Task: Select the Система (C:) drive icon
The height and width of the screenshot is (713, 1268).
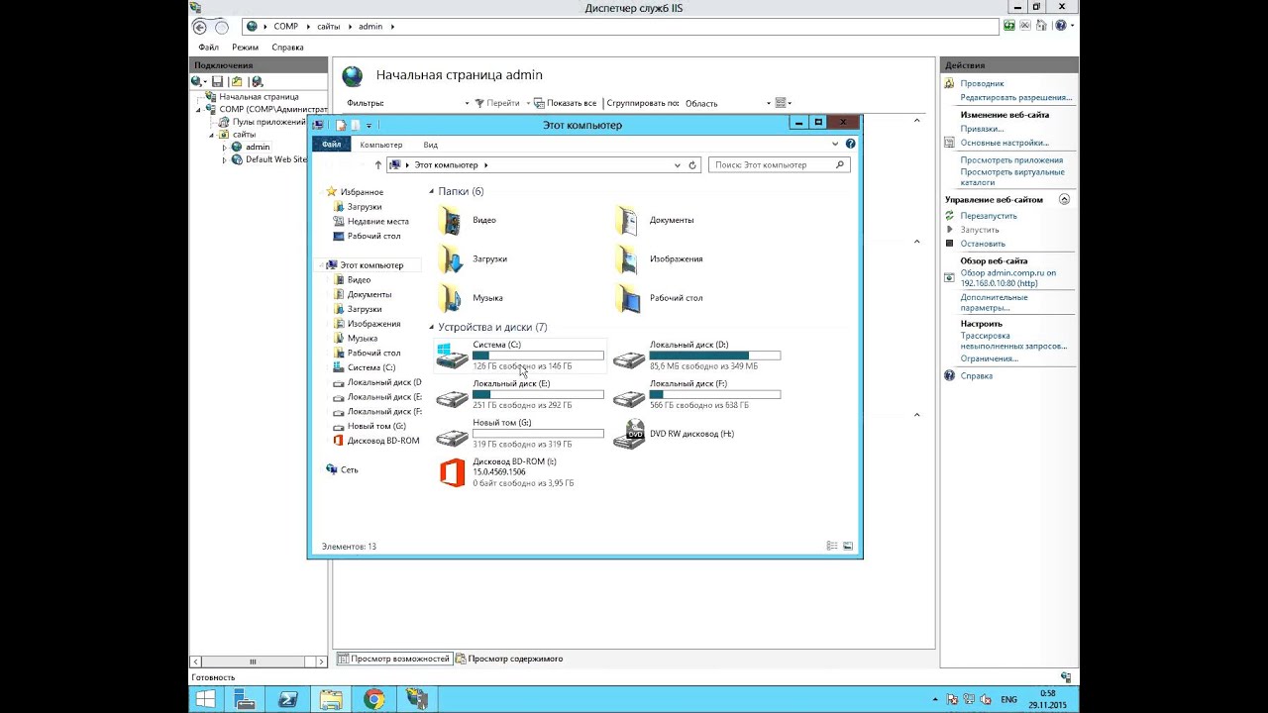Action: tap(452, 356)
